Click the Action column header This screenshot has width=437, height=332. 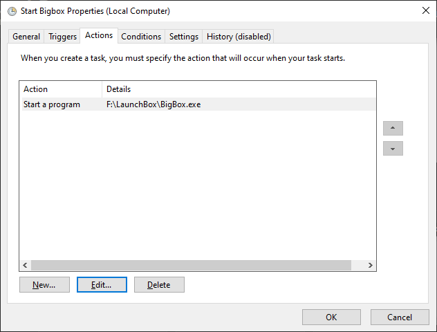tap(61, 89)
